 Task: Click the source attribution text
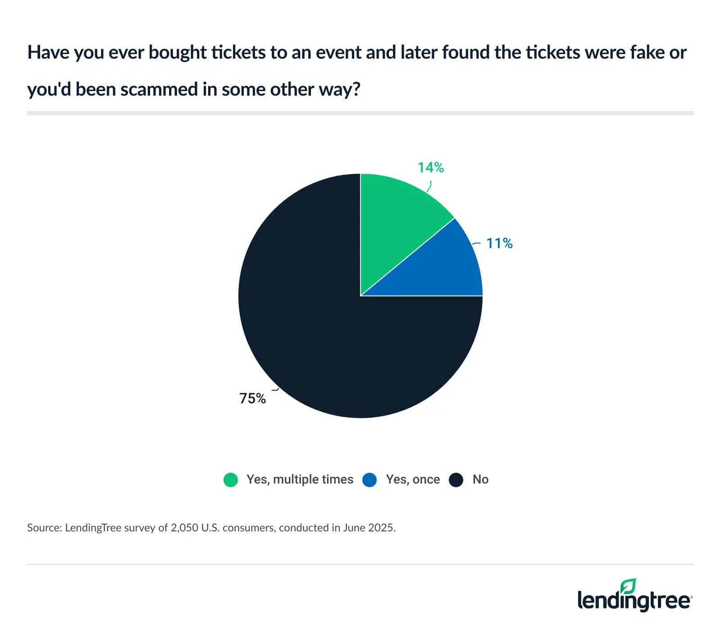click(x=211, y=528)
